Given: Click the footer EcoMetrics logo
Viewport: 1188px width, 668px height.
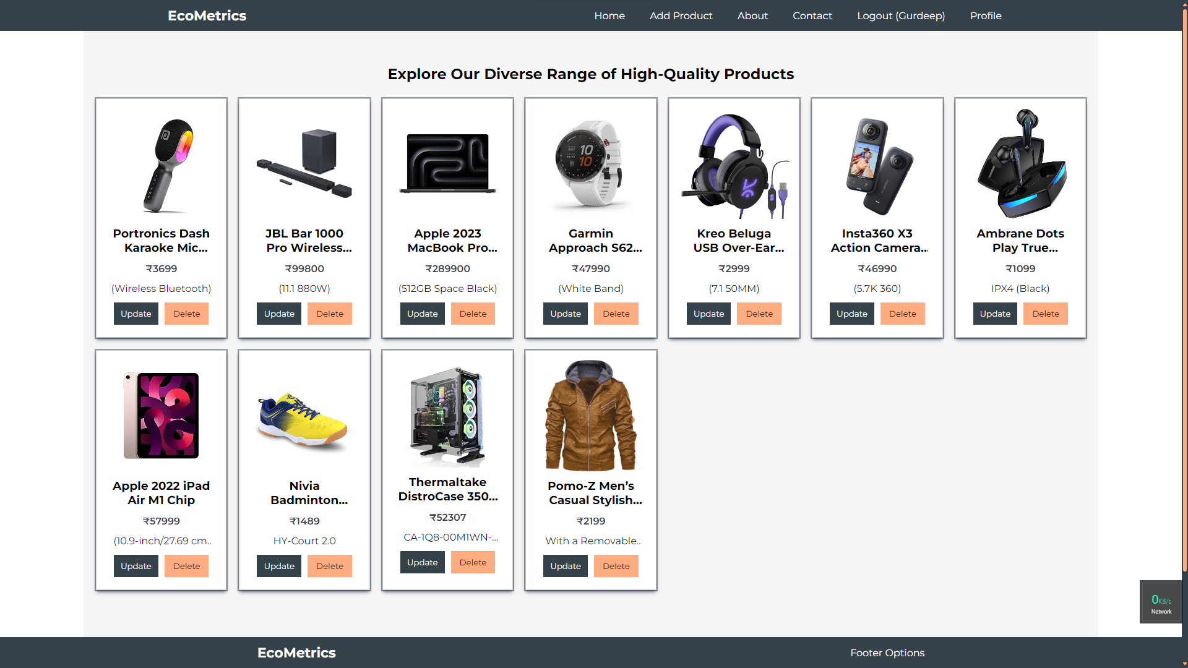Looking at the screenshot, I should (x=296, y=653).
